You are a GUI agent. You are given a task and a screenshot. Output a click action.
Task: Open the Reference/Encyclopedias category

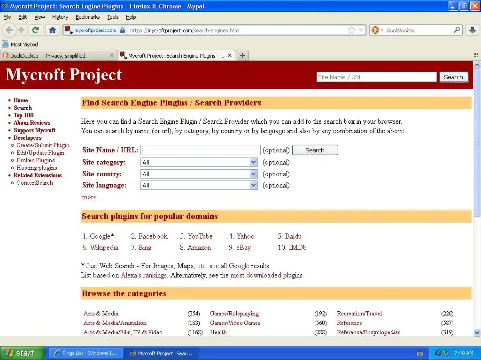tap(369, 332)
